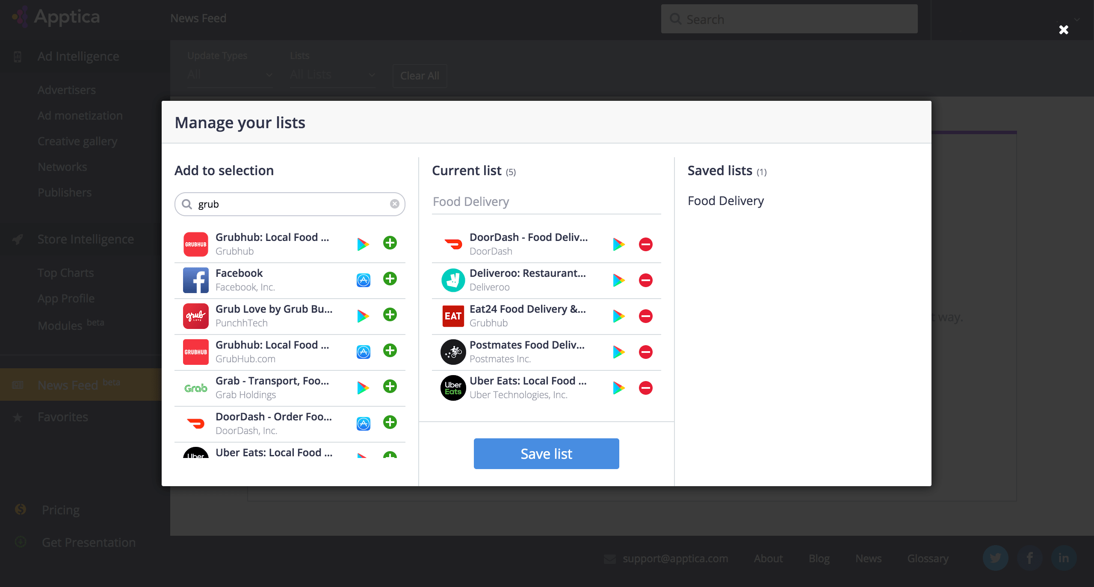Edit the Food Delivery list name field
1094x587 pixels.
[x=546, y=202]
